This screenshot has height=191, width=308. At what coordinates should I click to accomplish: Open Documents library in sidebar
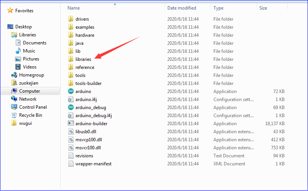pos(34,43)
